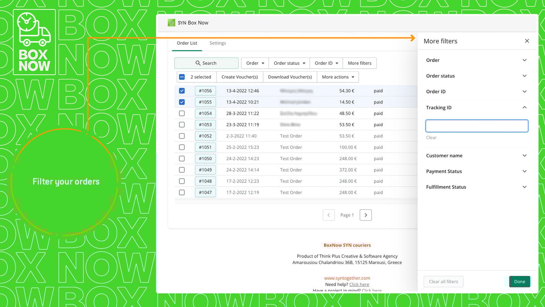Screen dimensions: 545x307
Task: Open the More actions dropdown
Action: [x=338, y=77]
